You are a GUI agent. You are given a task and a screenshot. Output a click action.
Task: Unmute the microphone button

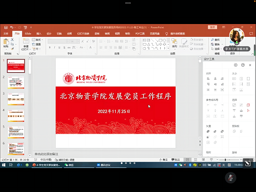point(230,178)
